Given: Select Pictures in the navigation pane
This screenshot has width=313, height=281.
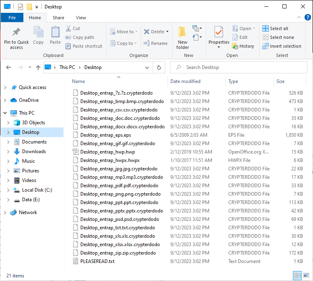Looking at the screenshot, I should 31,171.
